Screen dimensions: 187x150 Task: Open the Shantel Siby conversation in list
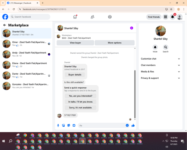[26, 33]
